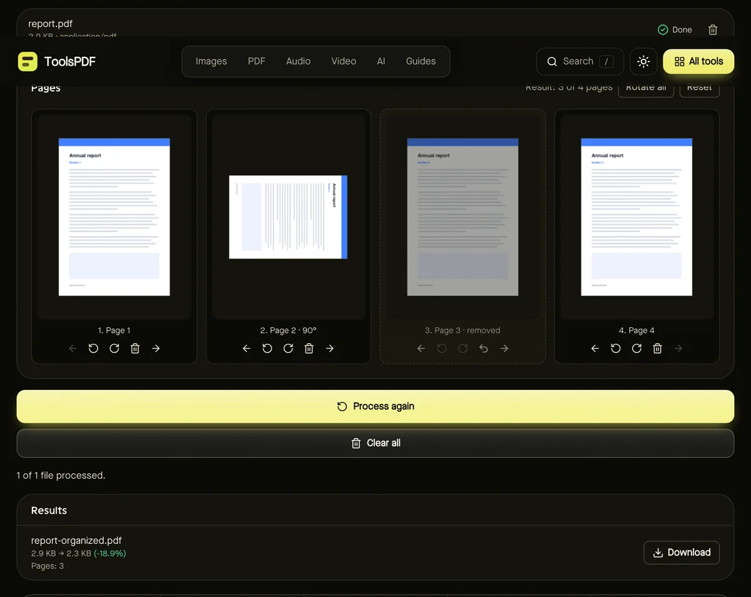Click the "3. Page 3 · removed" label

(462, 330)
